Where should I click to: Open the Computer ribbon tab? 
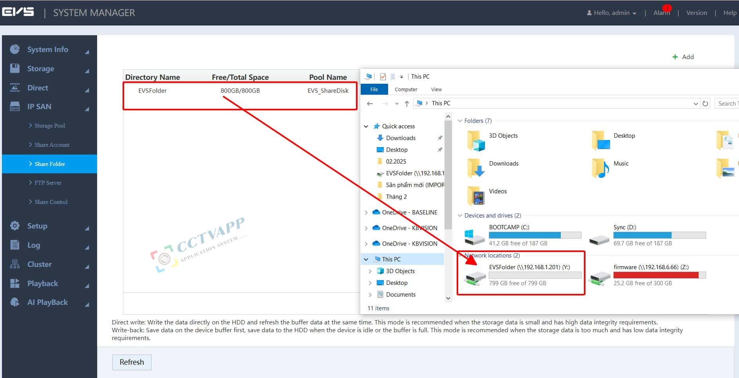coord(406,90)
